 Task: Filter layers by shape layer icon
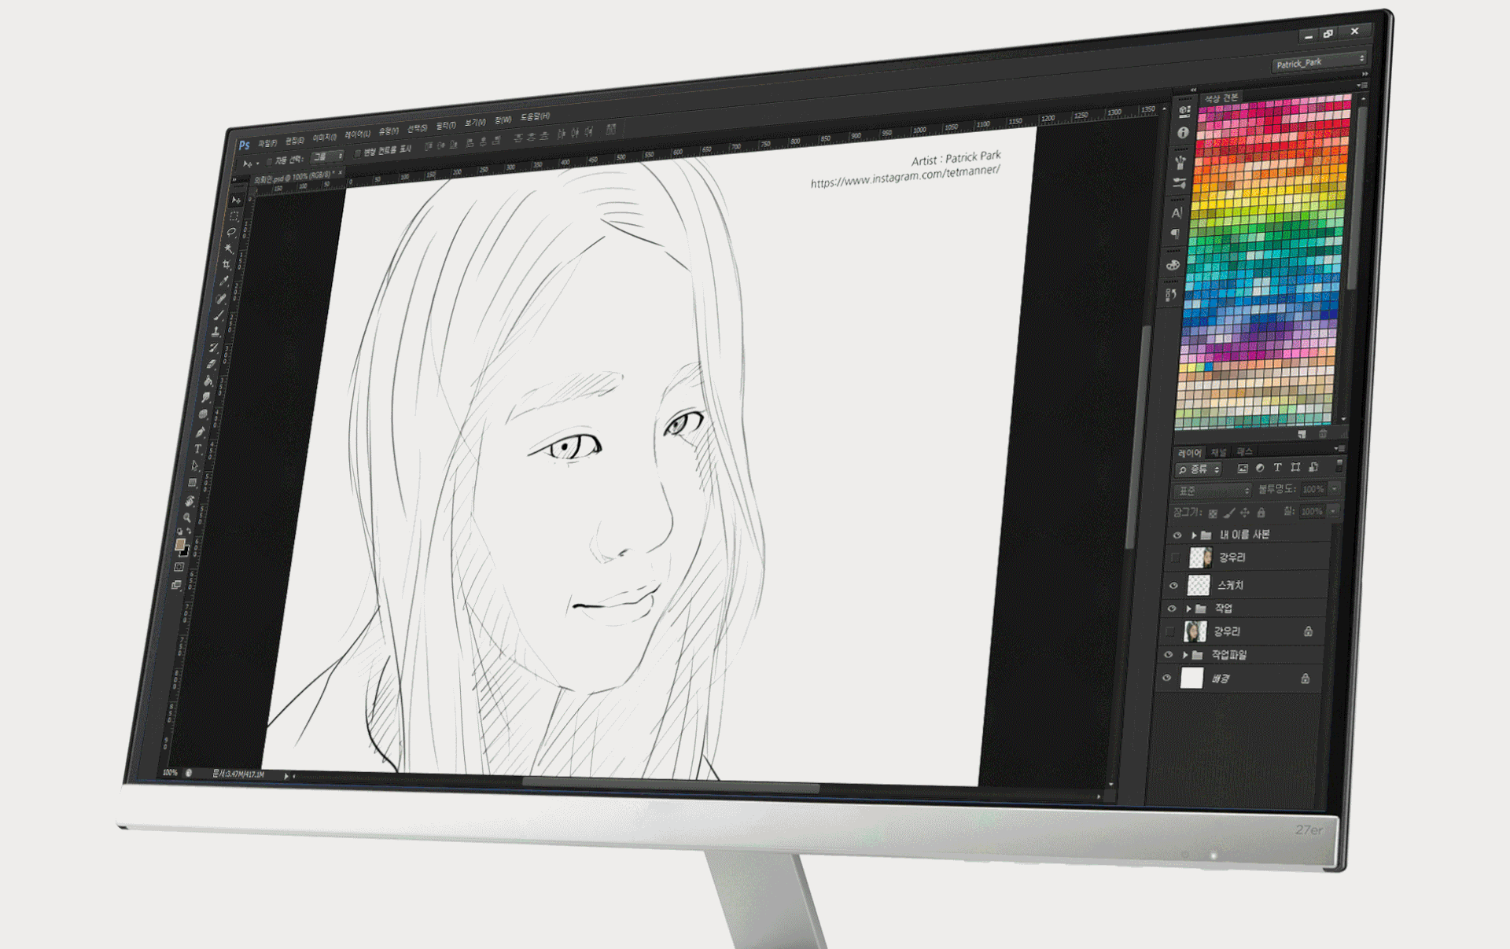[1295, 467]
